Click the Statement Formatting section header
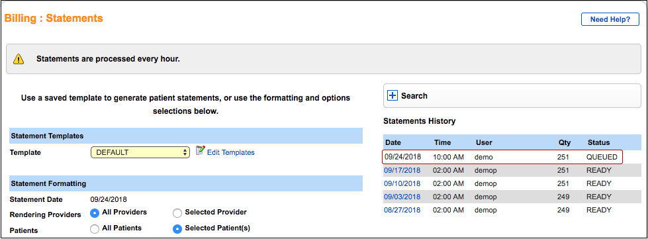This screenshot has height=239, width=648. coord(186,183)
